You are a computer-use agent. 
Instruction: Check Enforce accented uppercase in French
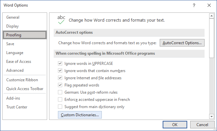coord(60,100)
